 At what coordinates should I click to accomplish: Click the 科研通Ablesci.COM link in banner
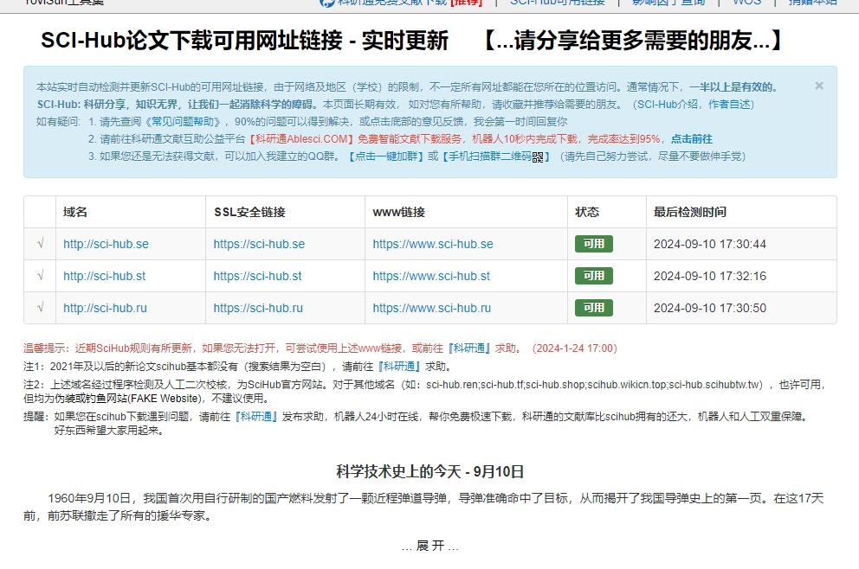[x=302, y=139]
